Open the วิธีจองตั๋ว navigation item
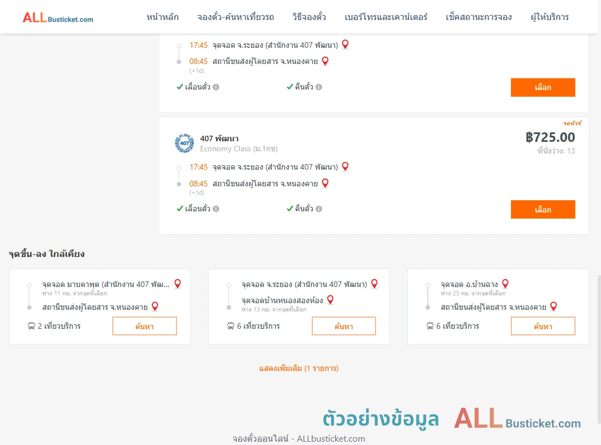 309,17
